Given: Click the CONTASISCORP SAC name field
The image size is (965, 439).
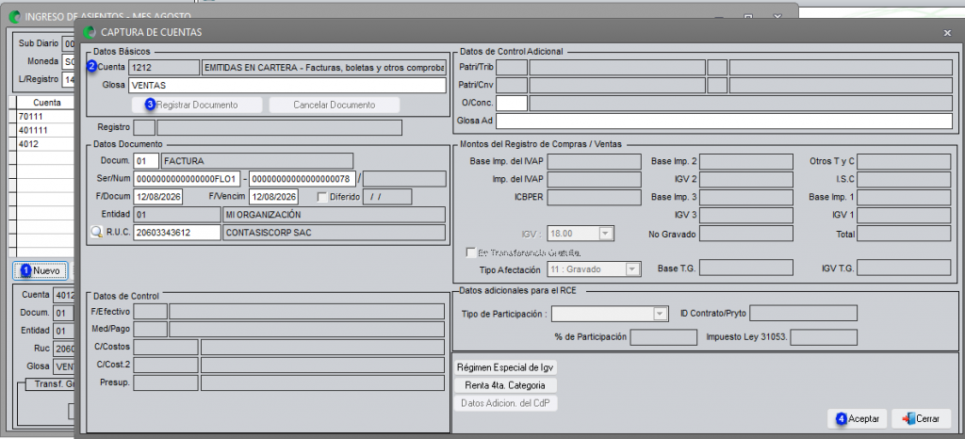Looking at the screenshot, I should [x=334, y=233].
